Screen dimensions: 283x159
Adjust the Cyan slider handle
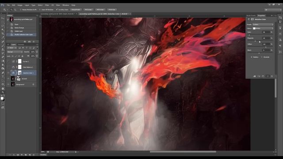[249, 35]
